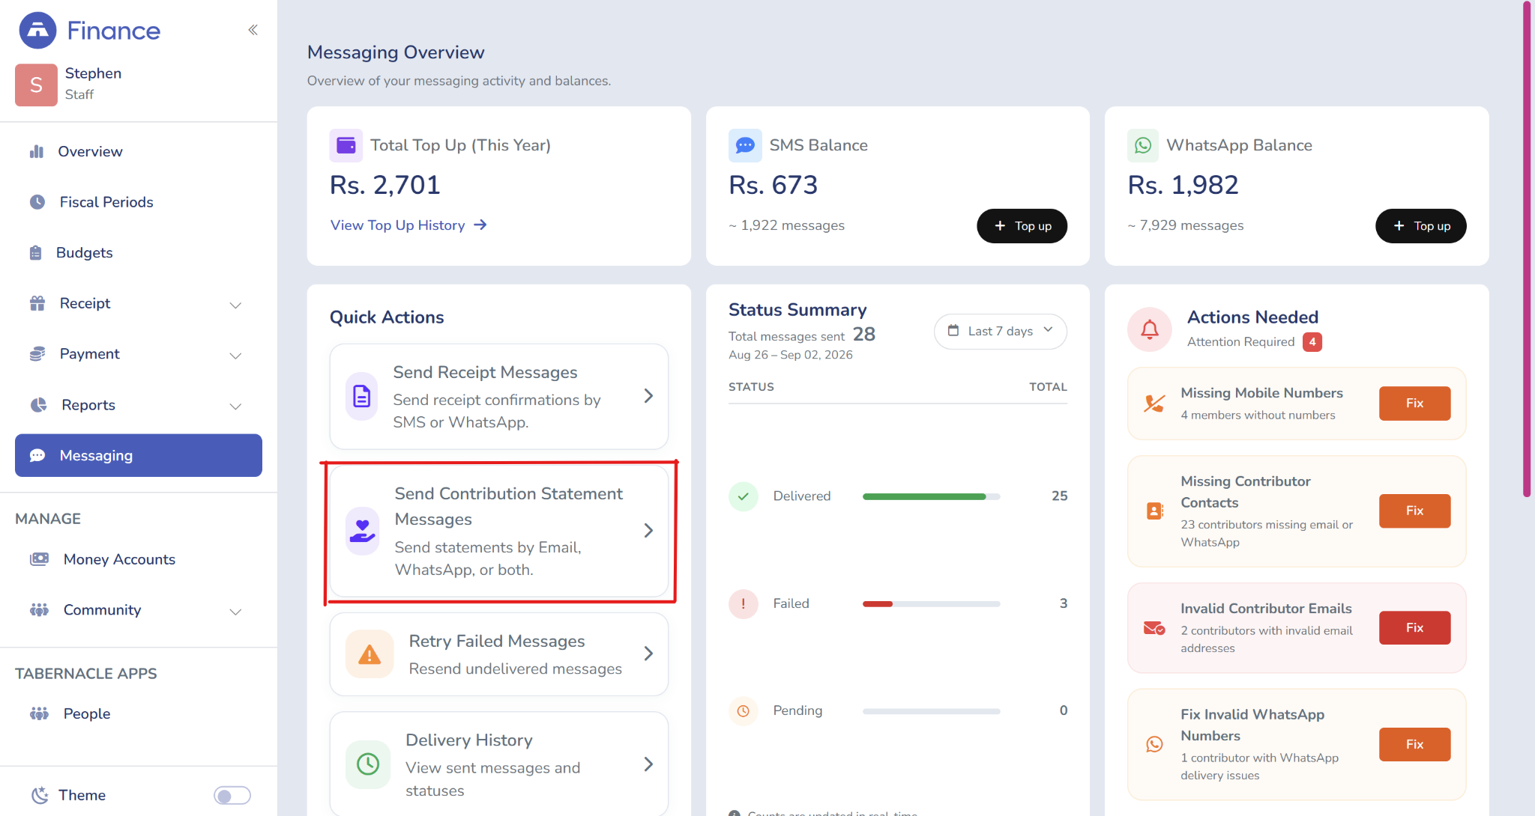The width and height of the screenshot is (1535, 816).
Task: Expand the Payment menu chevron
Action: (235, 356)
